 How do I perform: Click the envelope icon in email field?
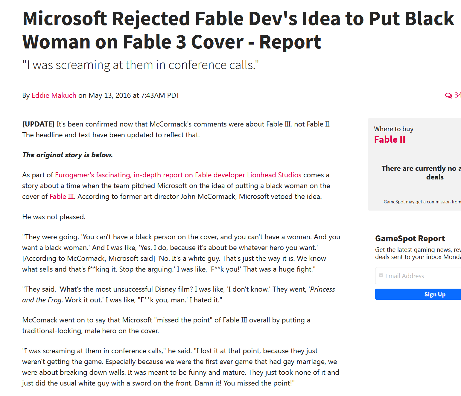381,275
